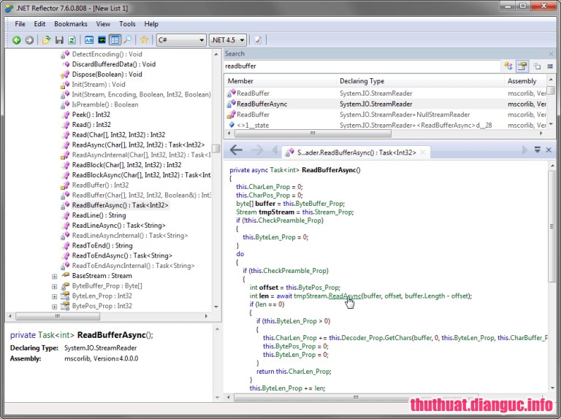This screenshot has width=561, height=419.
Task: Click the tree panel vertical scrollbar thumb
Action: tap(215, 147)
